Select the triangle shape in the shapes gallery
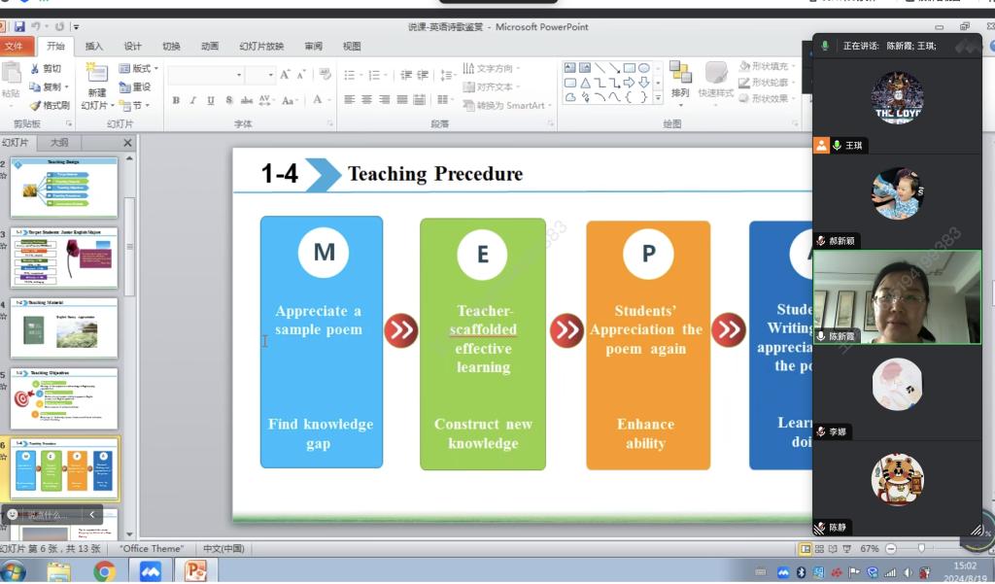 point(585,83)
